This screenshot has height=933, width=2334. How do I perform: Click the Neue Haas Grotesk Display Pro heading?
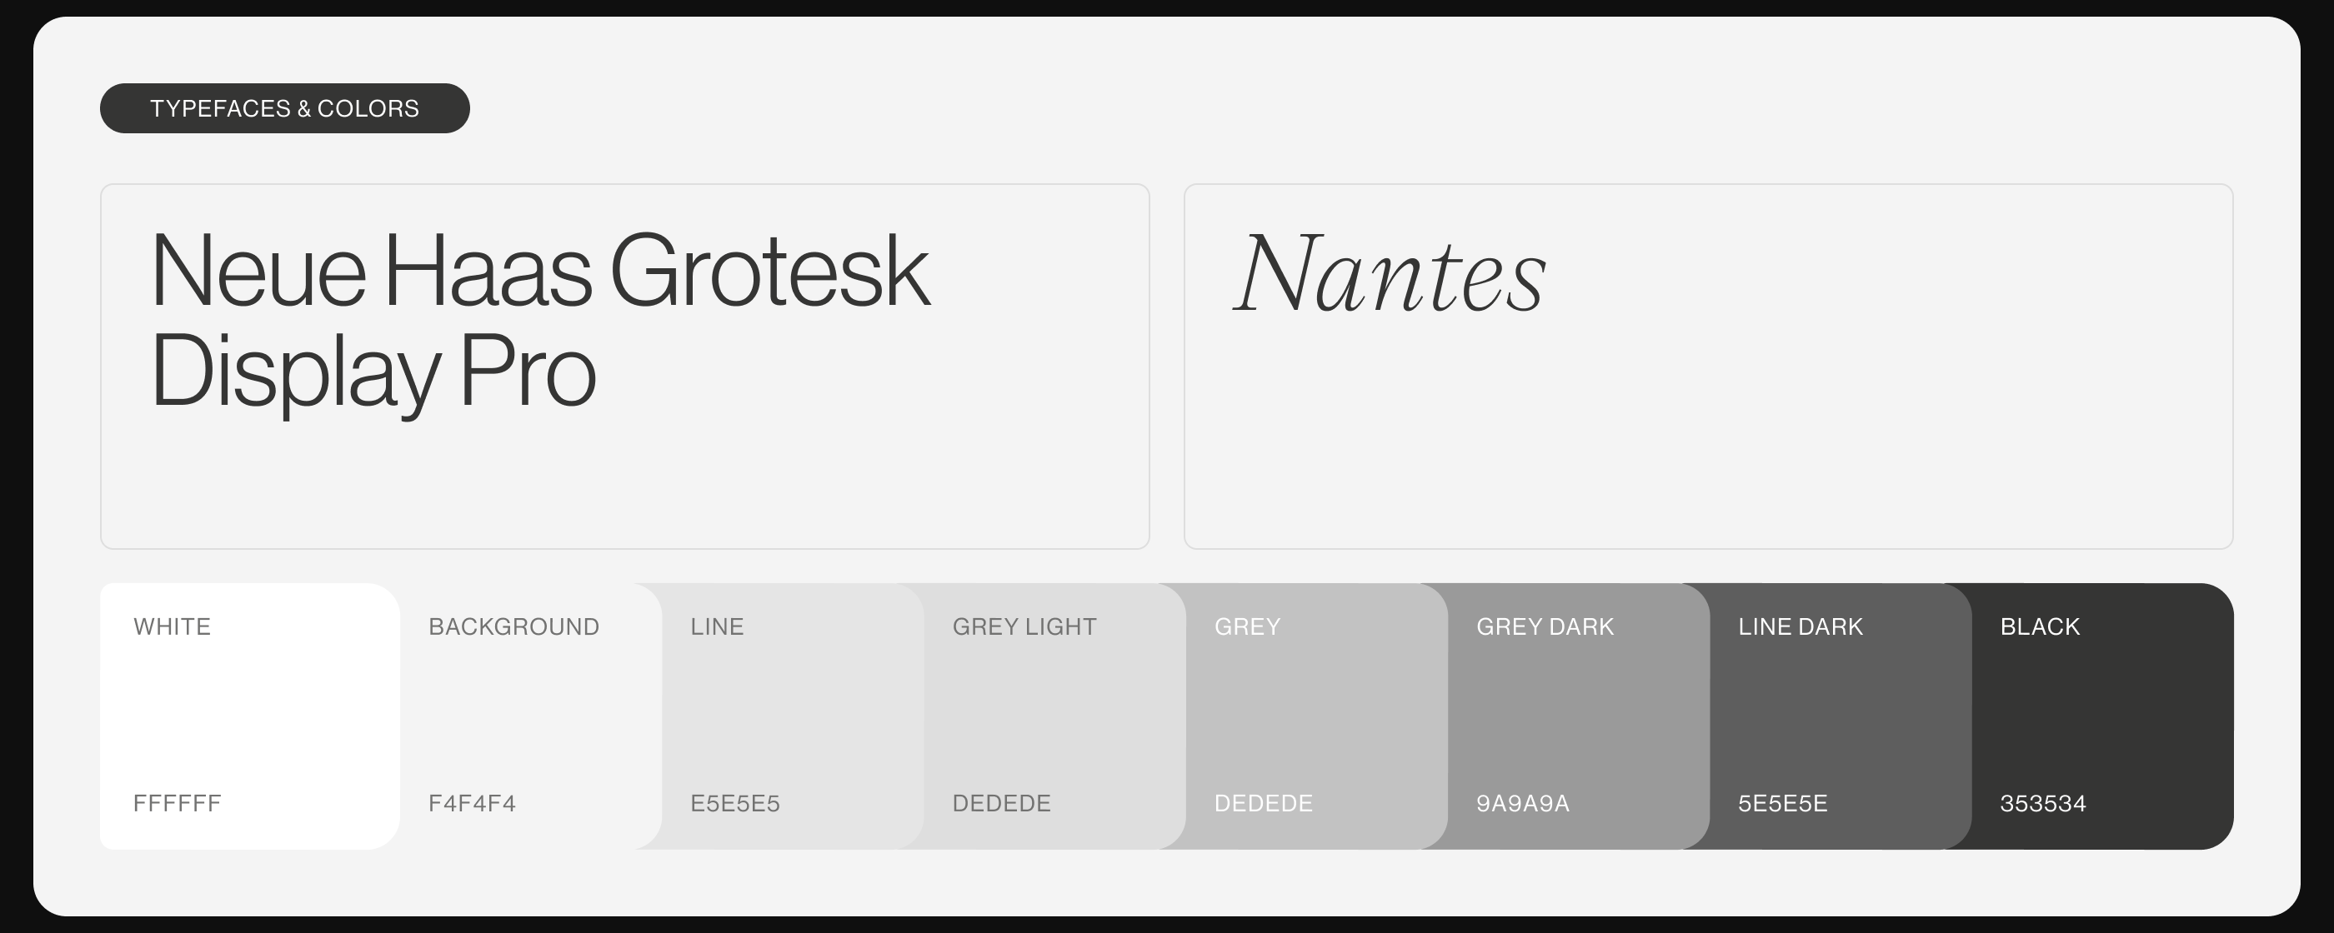540,320
